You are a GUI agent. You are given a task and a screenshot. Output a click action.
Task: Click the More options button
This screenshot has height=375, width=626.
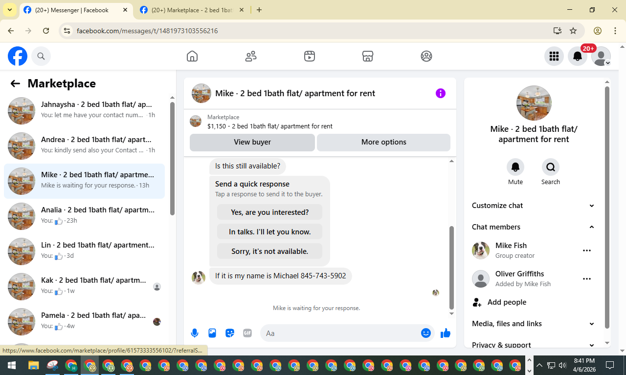[x=384, y=142]
